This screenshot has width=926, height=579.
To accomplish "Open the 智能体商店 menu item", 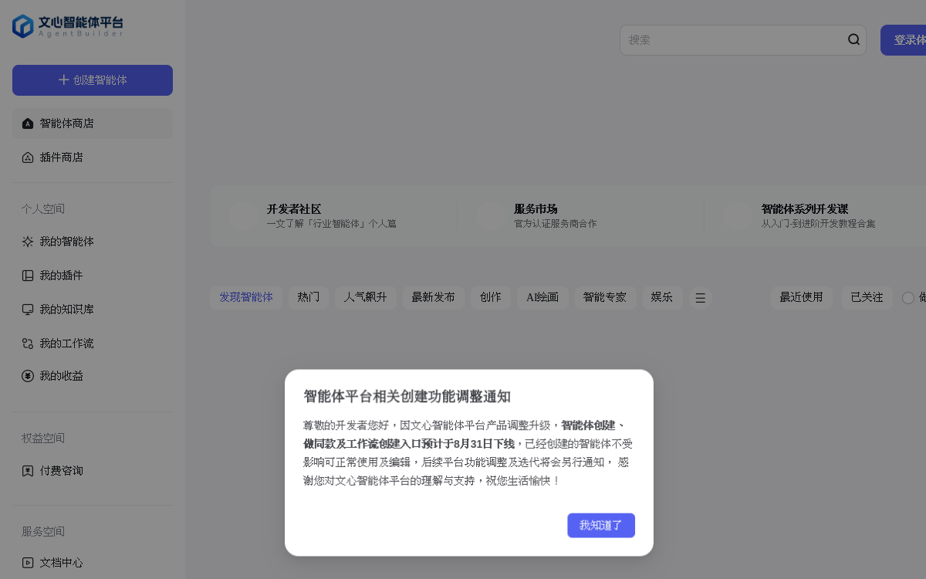I will 93,124.
